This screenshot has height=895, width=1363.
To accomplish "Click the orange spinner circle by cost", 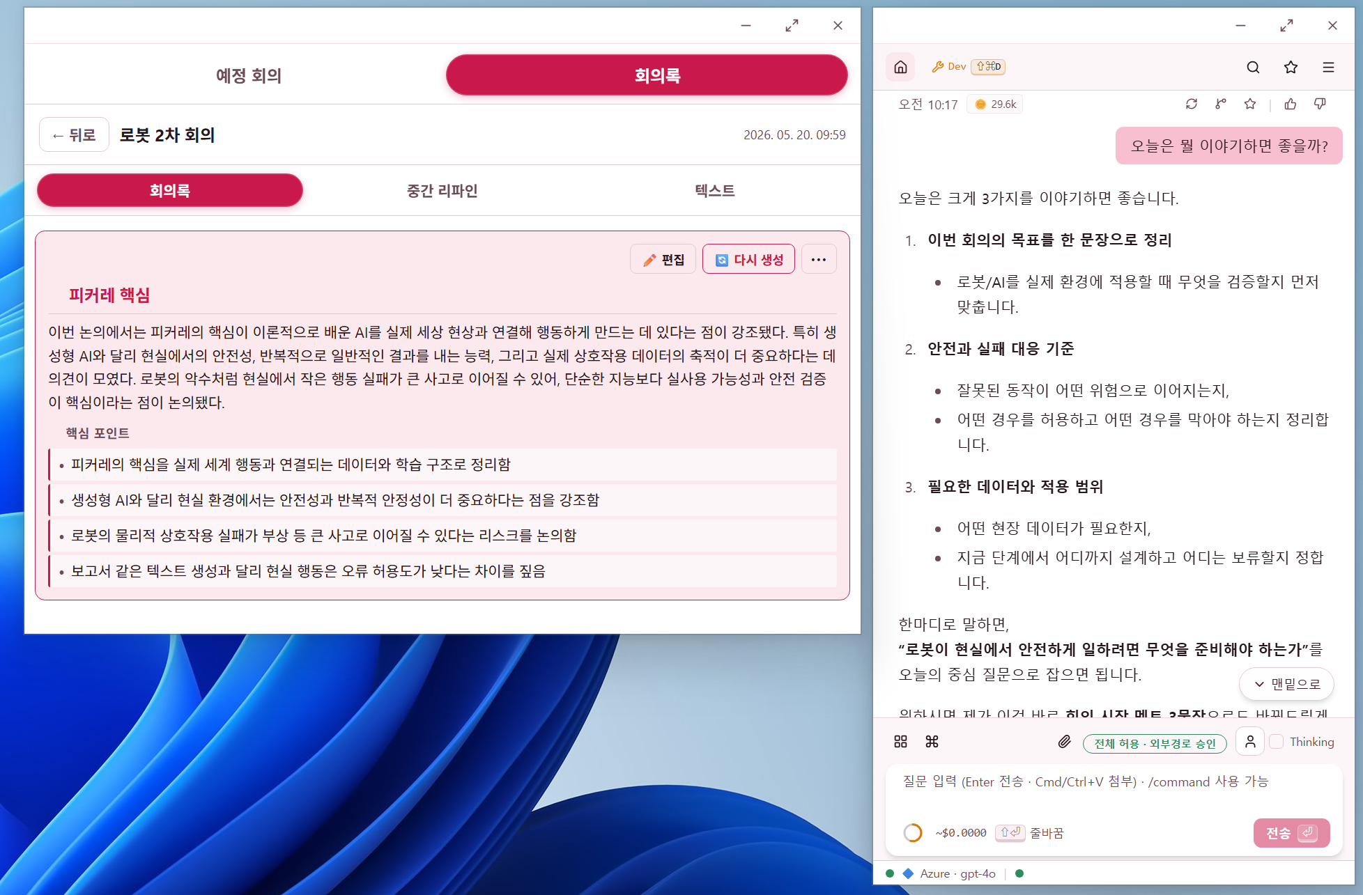I will [912, 833].
